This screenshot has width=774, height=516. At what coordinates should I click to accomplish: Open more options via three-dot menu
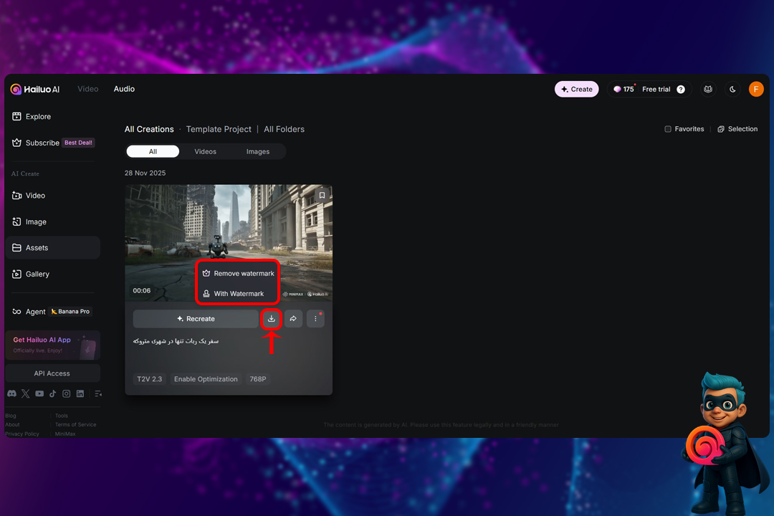pyautogui.click(x=315, y=318)
